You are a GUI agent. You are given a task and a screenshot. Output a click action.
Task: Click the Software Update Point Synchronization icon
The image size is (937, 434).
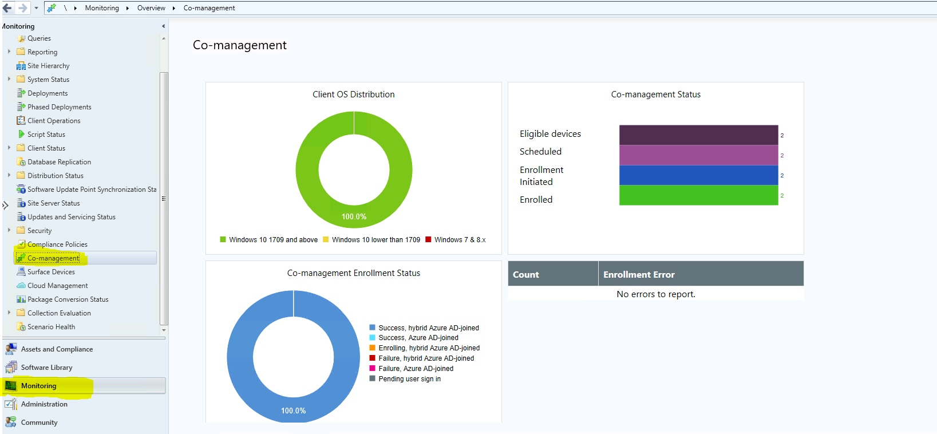[21, 190]
